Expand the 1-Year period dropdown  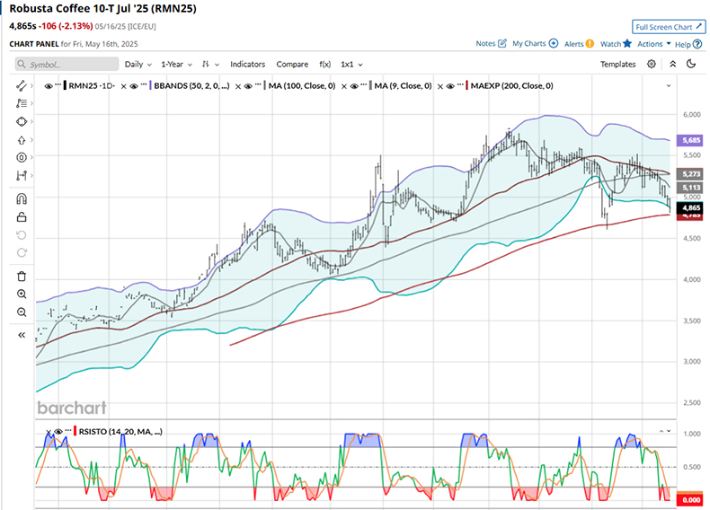click(x=176, y=65)
